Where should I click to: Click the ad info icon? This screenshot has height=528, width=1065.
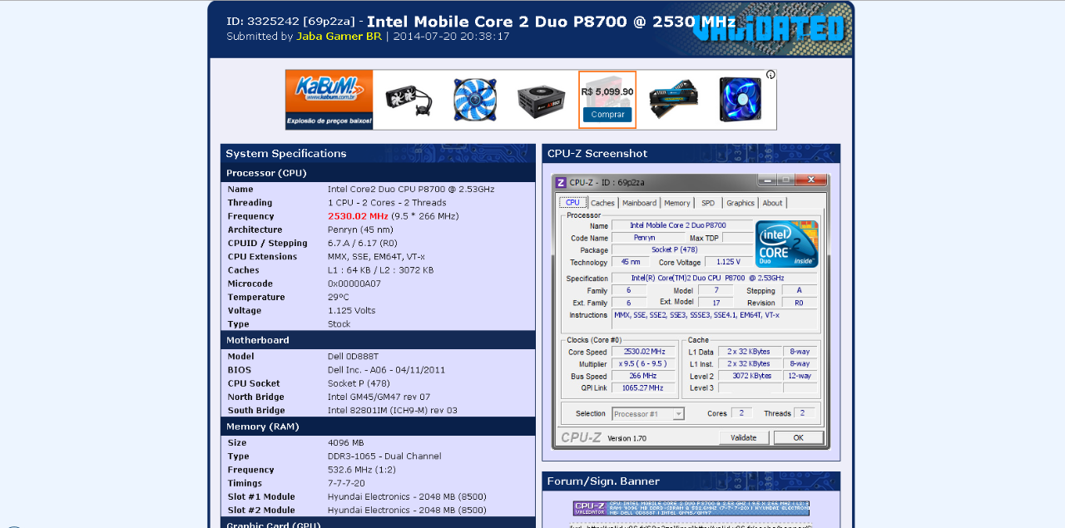tap(770, 75)
